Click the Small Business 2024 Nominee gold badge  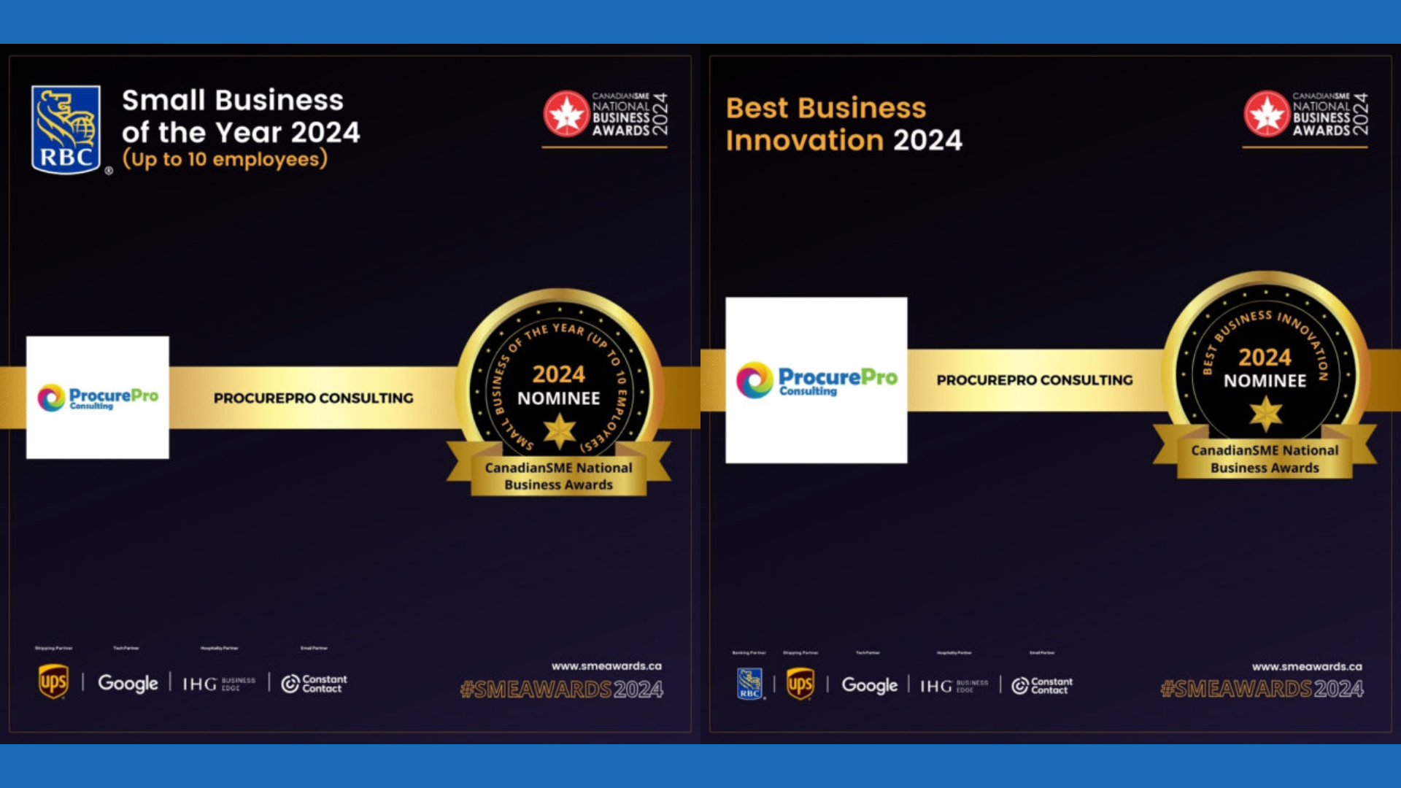(559, 393)
